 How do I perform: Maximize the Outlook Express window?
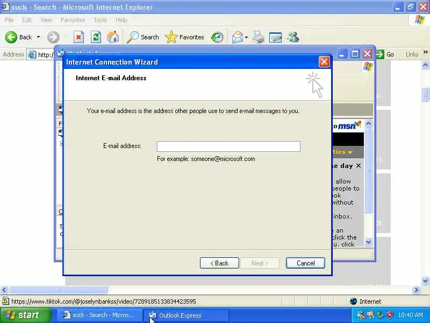(x=355, y=53)
